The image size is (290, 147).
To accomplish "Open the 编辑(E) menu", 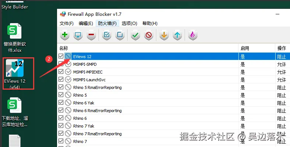I will click(x=86, y=24).
